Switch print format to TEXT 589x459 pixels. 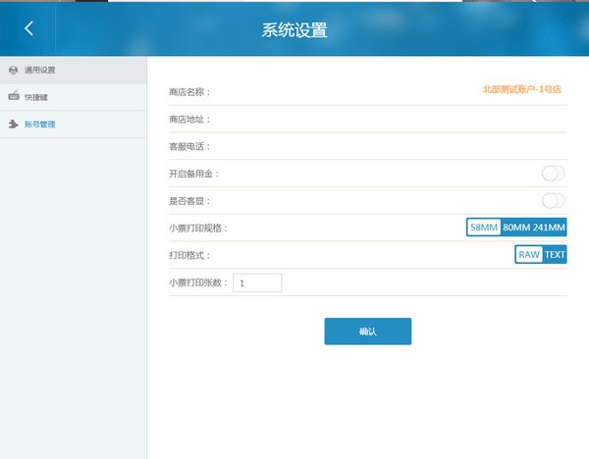[x=556, y=255]
